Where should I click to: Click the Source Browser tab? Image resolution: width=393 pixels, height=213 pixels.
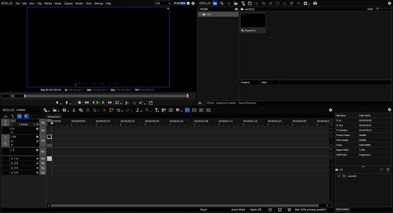[x=247, y=103]
